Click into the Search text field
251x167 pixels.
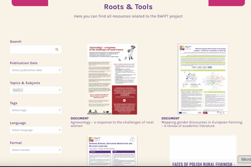click(33, 50)
